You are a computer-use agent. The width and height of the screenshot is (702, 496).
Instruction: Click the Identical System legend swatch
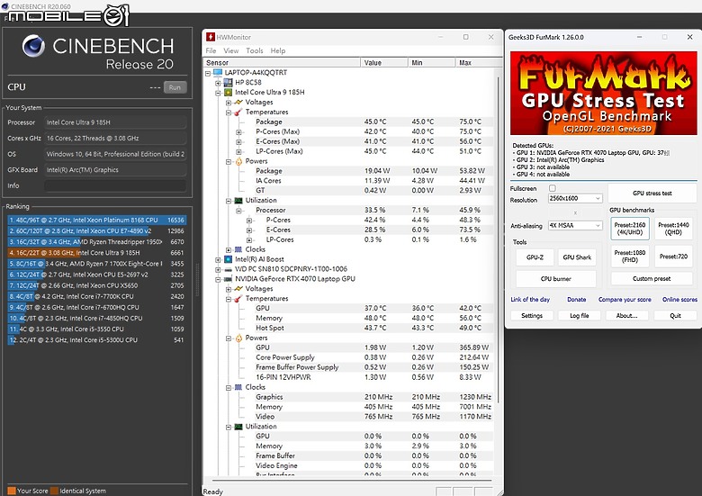coord(54,491)
